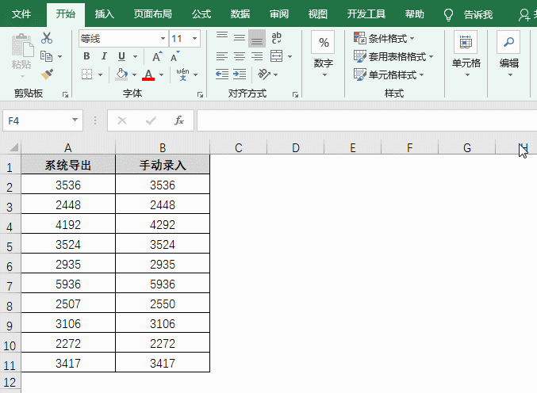Image resolution: width=537 pixels, height=393 pixels.
Task: Click the Copy icon
Action: click(46, 56)
